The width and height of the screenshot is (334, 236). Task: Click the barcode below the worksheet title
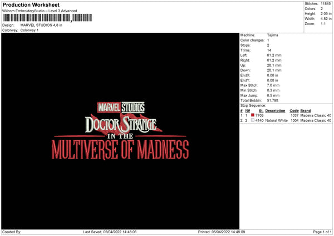pyautogui.click(x=47, y=18)
